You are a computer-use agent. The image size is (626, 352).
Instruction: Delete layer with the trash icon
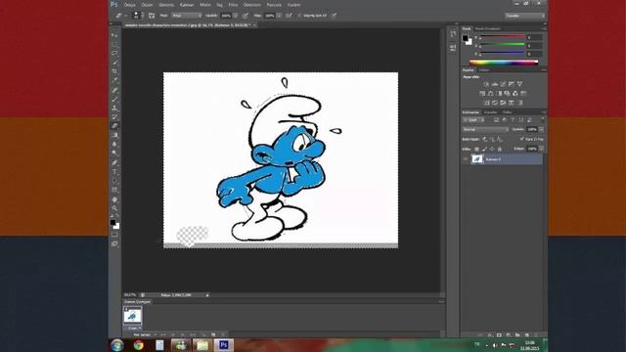click(x=536, y=335)
